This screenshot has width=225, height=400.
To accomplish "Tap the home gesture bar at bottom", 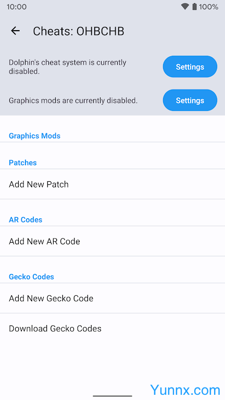I will (113, 396).
